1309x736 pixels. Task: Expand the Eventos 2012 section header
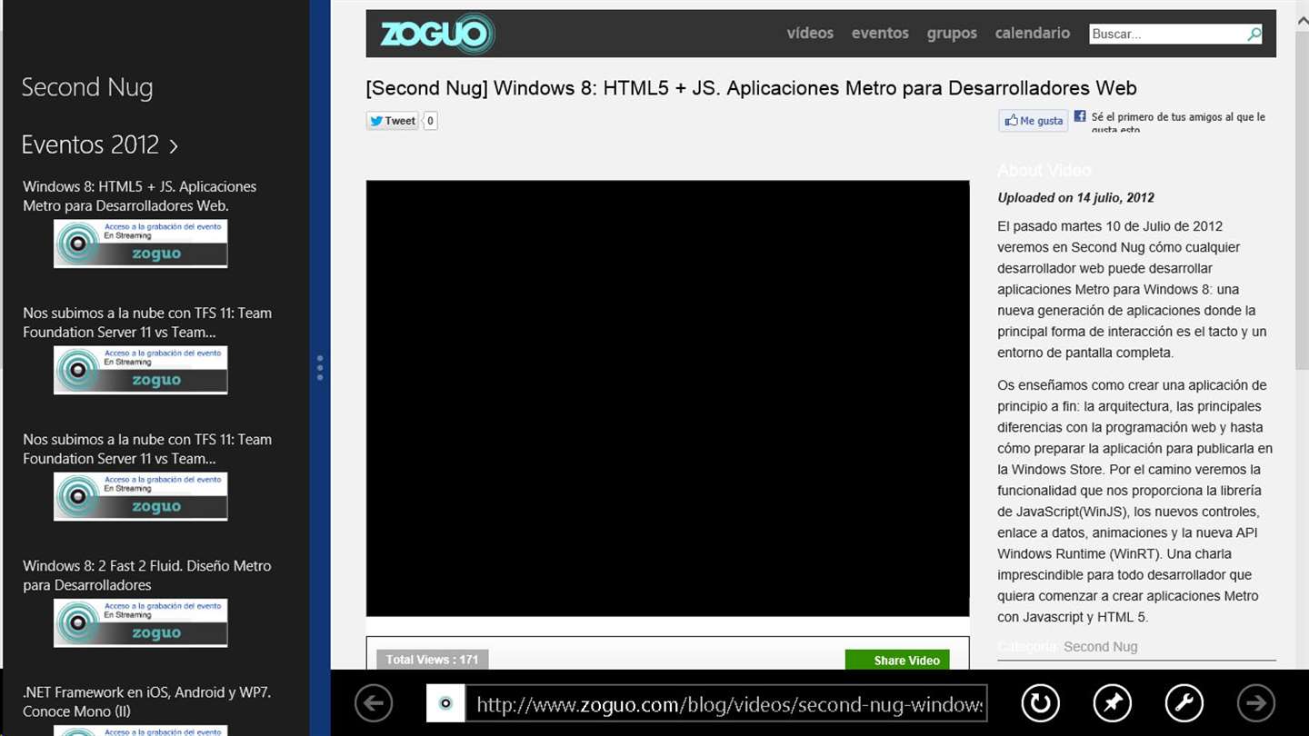100,144
